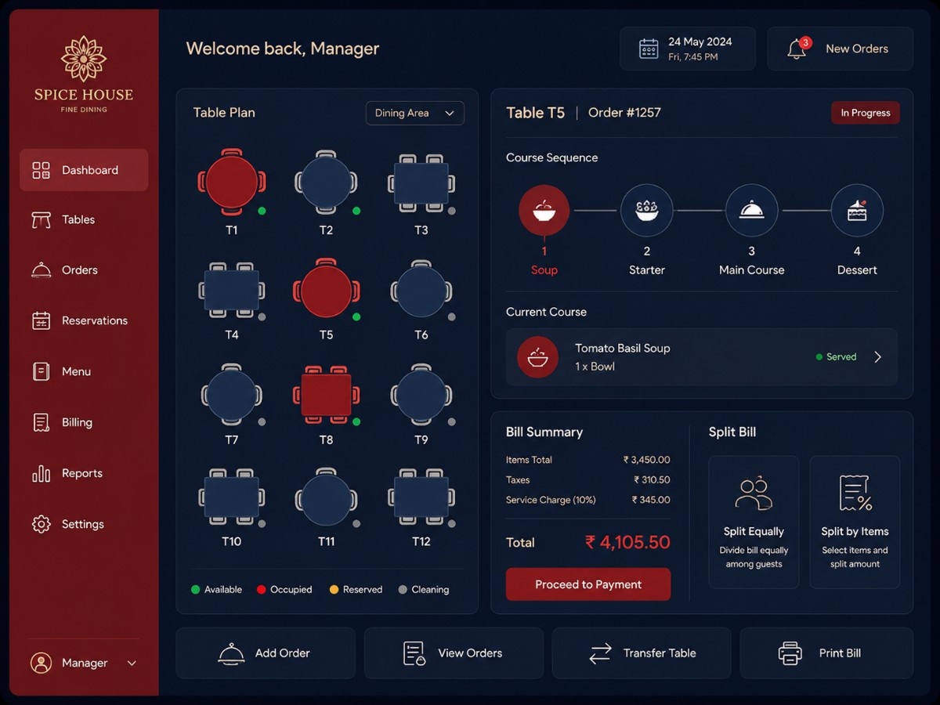The height and width of the screenshot is (705, 940).
Task: Click the Split by Items receipt icon
Action: 855,493
